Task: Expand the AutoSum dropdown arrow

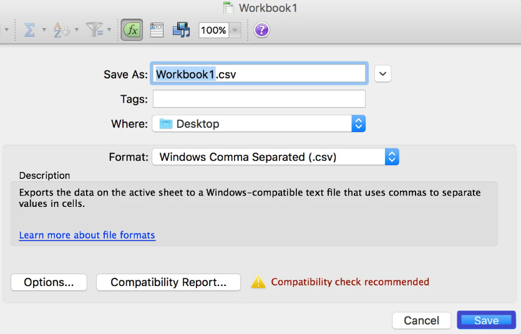Action: click(x=44, y=30)
